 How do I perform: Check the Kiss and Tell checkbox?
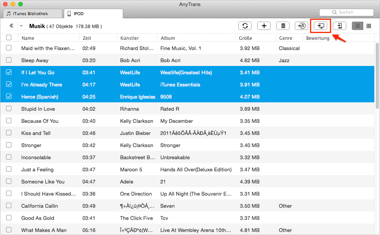pos(9,133)
